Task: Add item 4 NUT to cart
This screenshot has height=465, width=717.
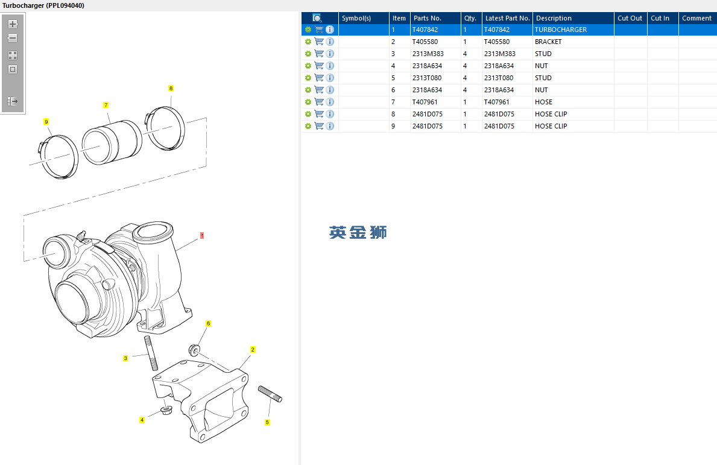Action: point(319,66)
